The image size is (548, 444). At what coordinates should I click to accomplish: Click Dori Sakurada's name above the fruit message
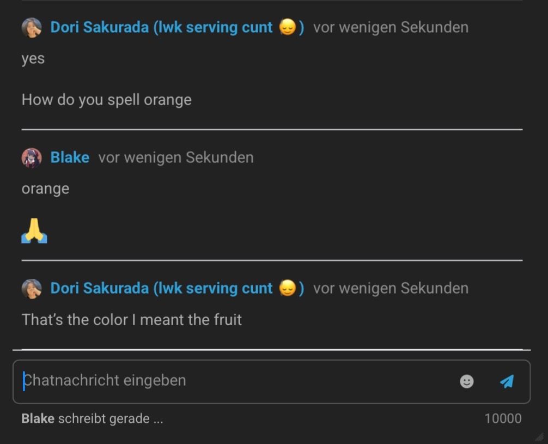(161, 289)
